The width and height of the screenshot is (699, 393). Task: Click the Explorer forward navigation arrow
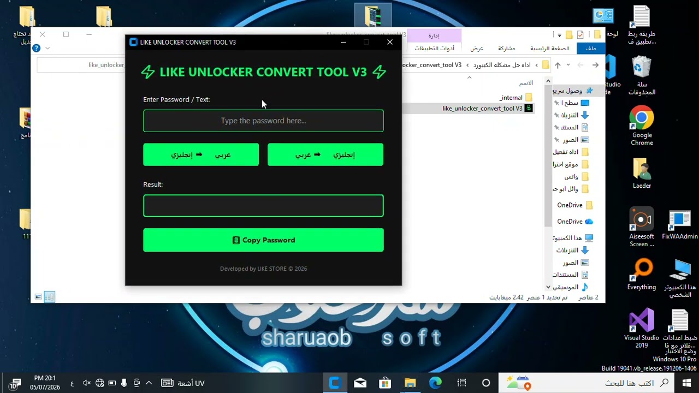580,65
